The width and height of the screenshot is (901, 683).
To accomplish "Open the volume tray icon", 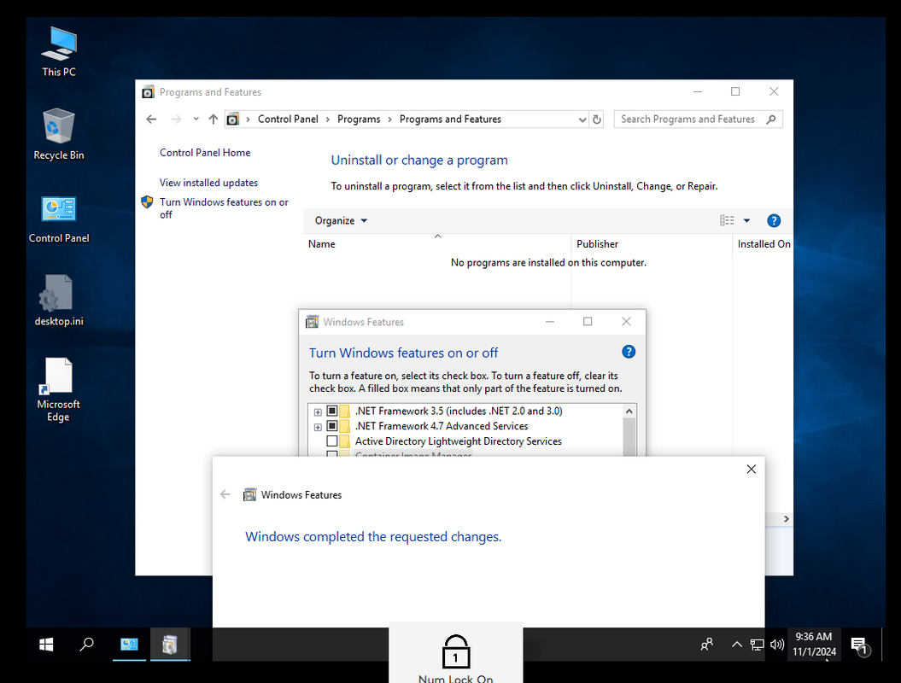I will (x=777, y=645).
